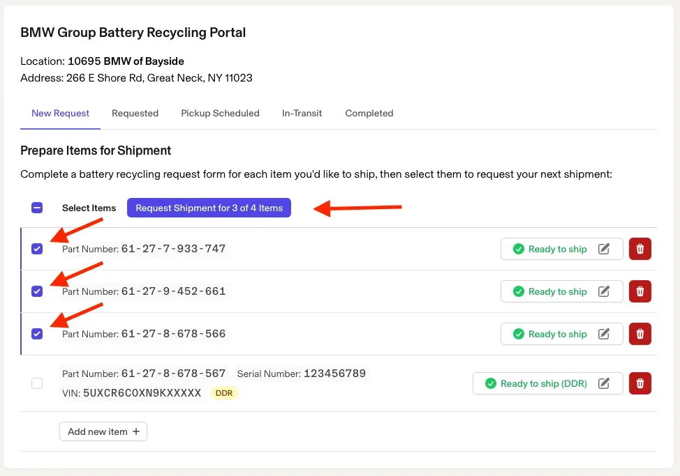Check the box for part 61-27-8-678-567
Viewport: 680px width, 476px height.
[x=37, y=383]
